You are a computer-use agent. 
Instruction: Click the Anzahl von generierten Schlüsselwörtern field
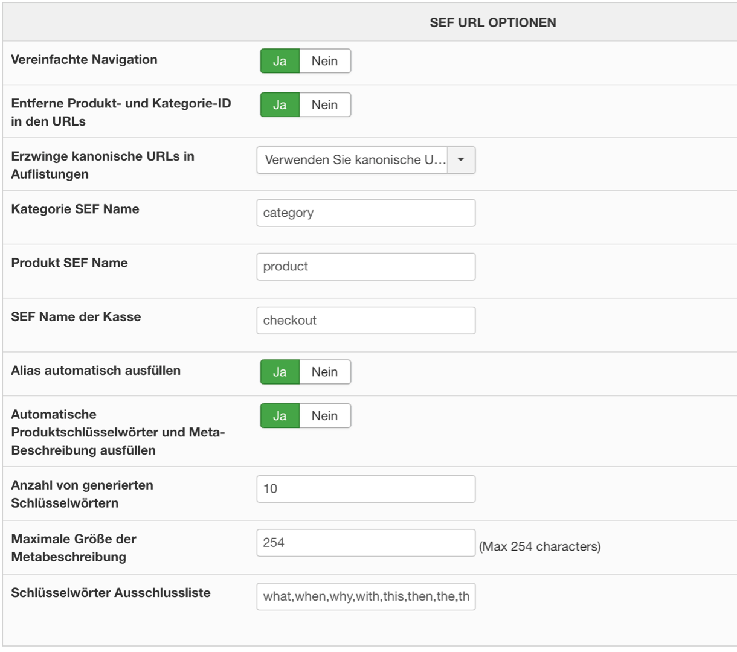pyautogui.click(x=365, y=489)
